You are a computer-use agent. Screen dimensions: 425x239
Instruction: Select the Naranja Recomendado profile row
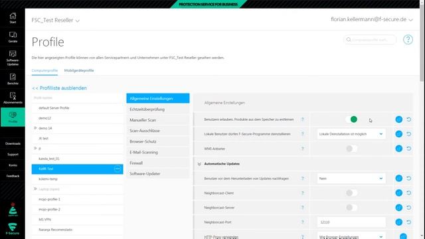click(x=77, y=230)
